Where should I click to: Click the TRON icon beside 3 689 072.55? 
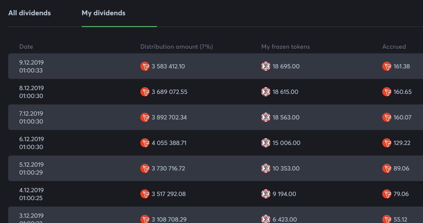(145, 92)
